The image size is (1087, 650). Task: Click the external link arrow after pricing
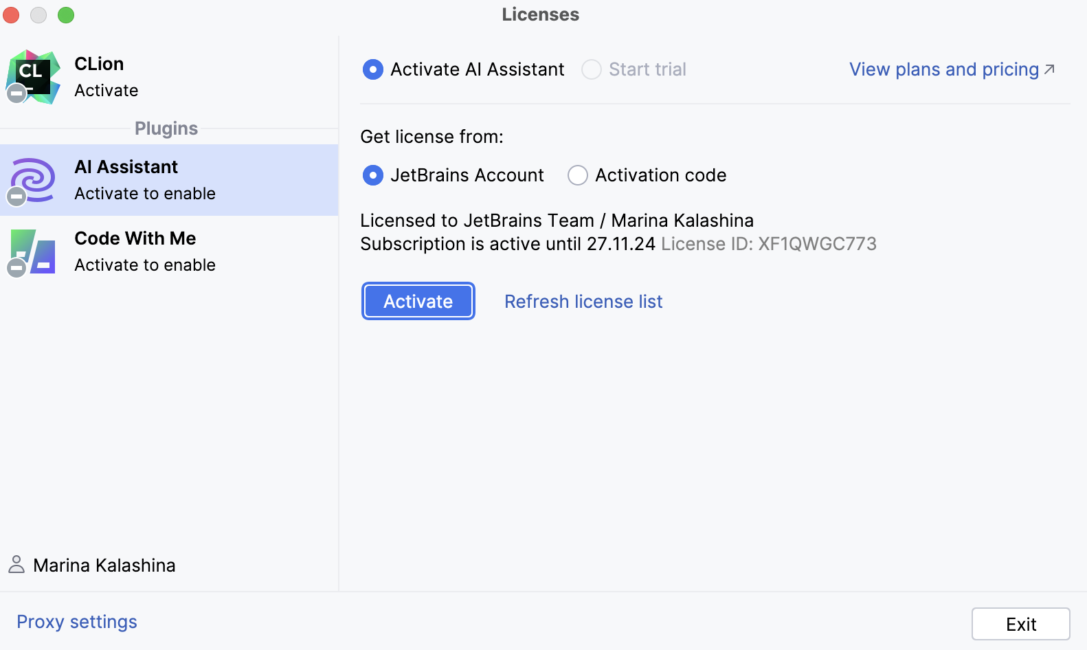pyautogui.click(x=1049, y=69)
